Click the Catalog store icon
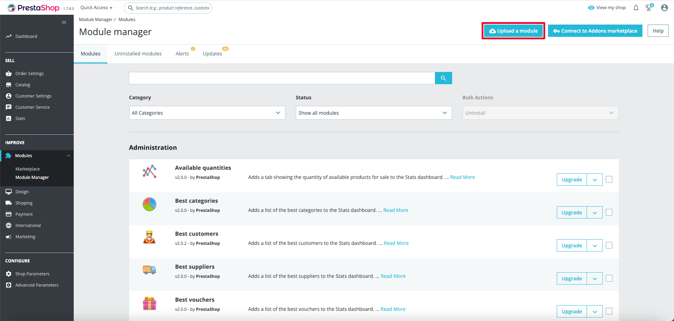Screen dimensions: 674x321 point(8,85)
